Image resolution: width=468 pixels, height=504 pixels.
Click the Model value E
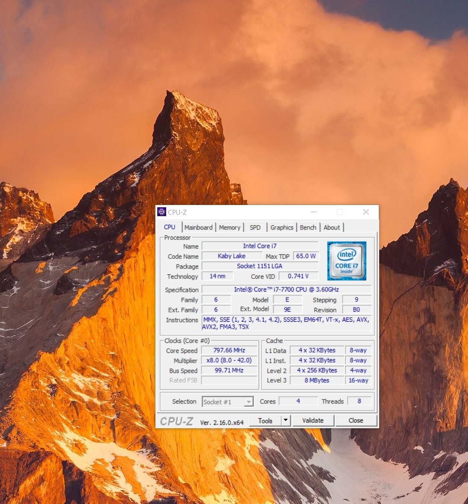coord(287,299)
